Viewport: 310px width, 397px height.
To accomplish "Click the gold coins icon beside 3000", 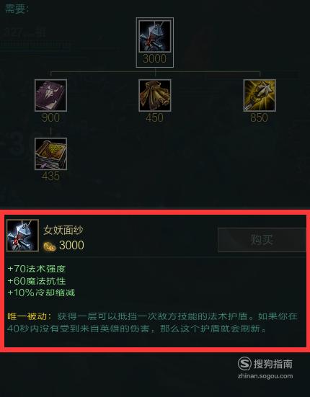I will pos(50,246).
